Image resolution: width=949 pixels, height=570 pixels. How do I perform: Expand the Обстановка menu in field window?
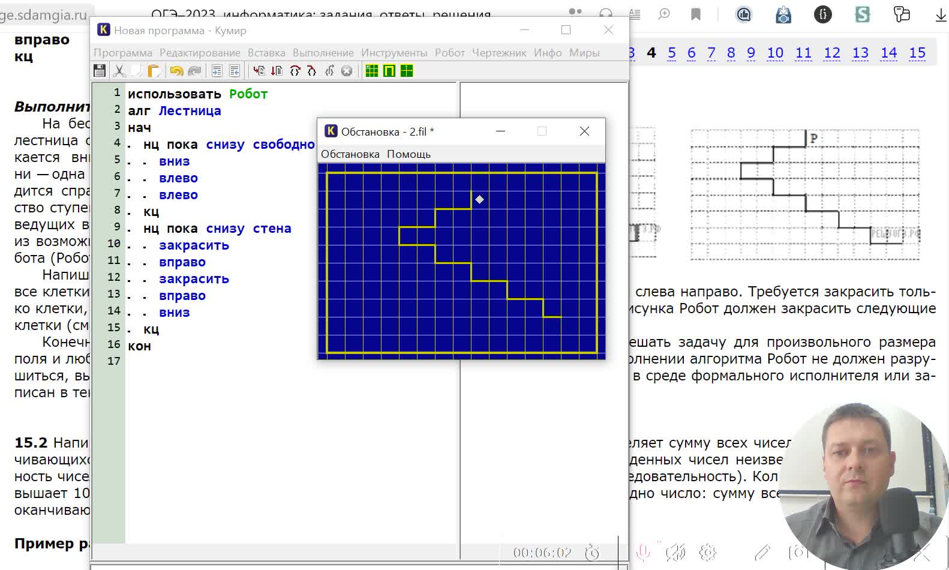click(x=350, y=154)
